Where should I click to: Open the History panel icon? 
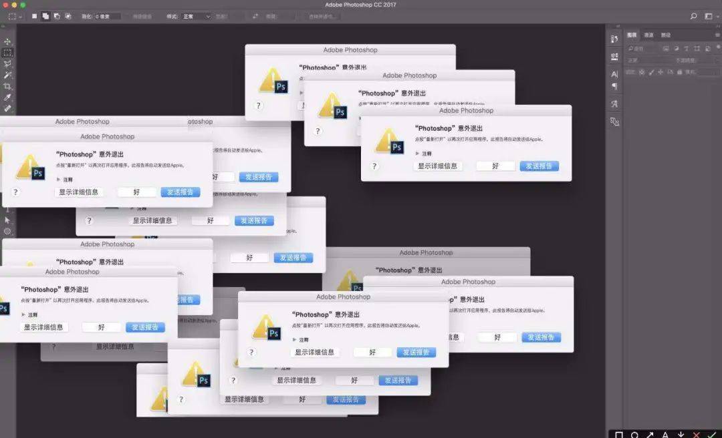(614, 39)
